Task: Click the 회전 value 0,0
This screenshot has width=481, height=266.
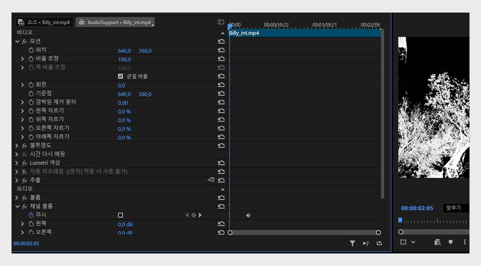Action: (x=121, y=85)
